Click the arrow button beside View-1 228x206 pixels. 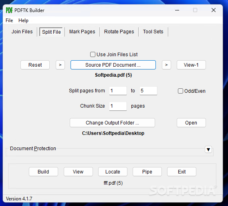(x=166, y=65)
